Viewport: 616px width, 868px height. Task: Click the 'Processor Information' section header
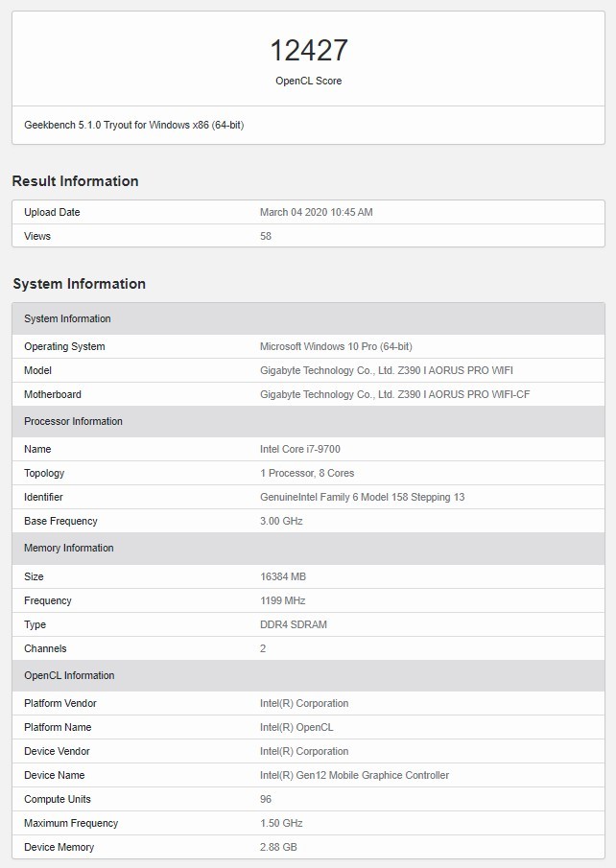tap(309, 421)
